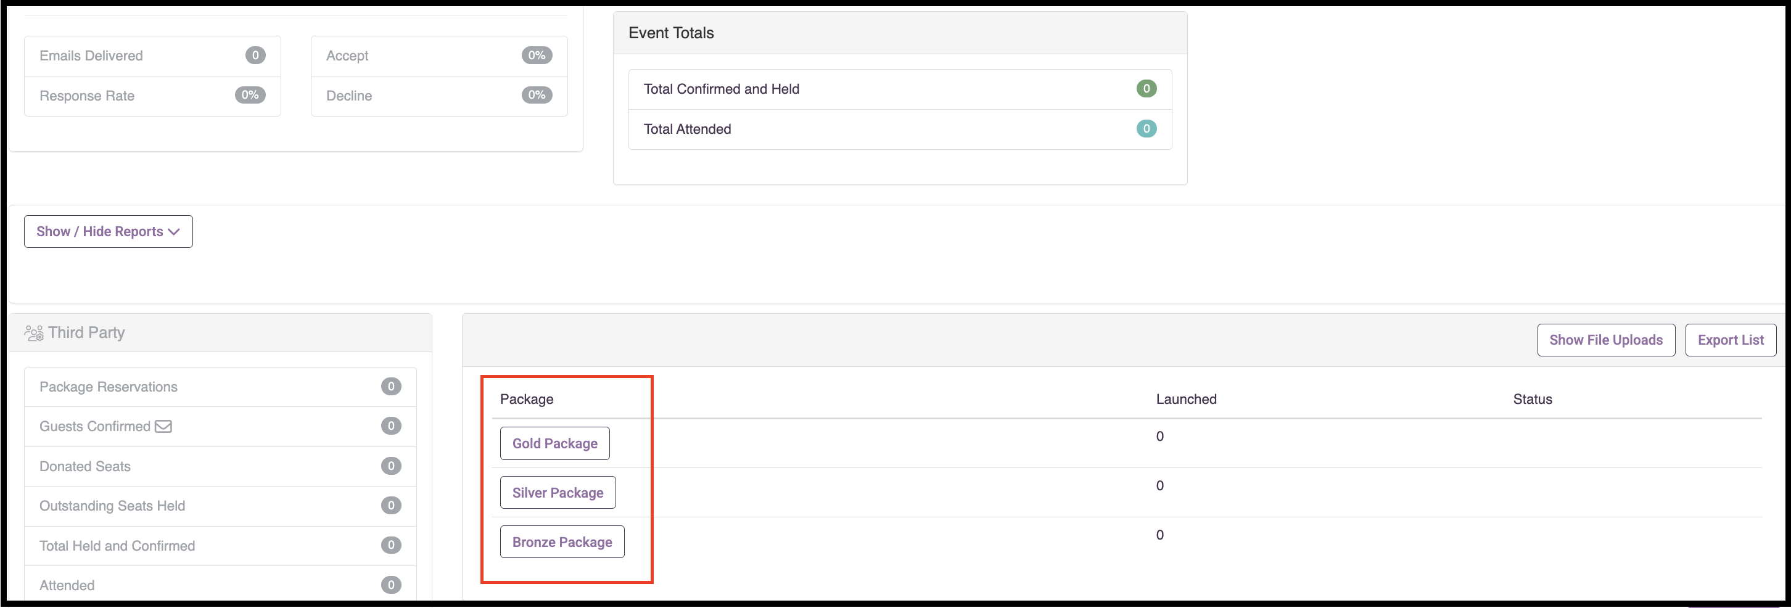Select the Outstanding Seats Held row

[220, 506]
